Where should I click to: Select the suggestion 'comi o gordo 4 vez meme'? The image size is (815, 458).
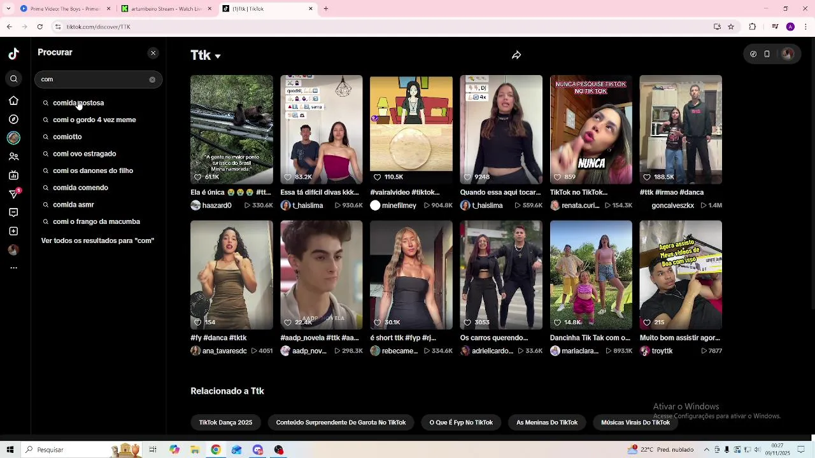pyautogui.click(x=94, y=120)
